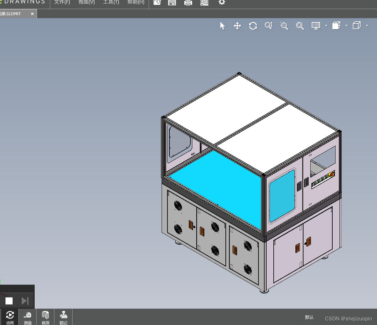Activate the Zoom to Area tool
Image resolution: width=377 pixels, height=325 pixels.
pos(284,26)
